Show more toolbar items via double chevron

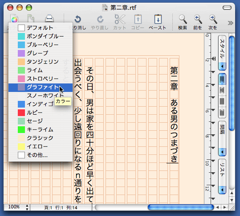coord(230,23)
